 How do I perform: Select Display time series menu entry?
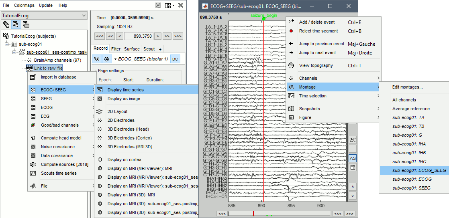pyautogui.click(x=125, y=90)
